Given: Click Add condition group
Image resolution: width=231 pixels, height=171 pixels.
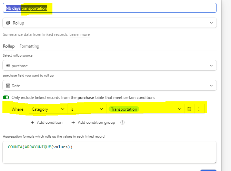Looking at the screenshot, I should click(93, 122).
